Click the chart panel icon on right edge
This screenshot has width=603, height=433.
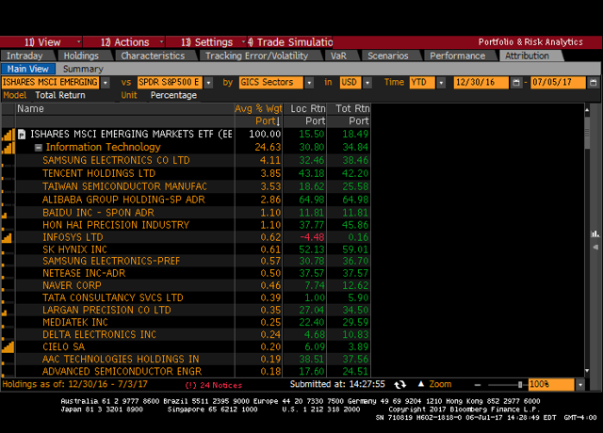(x=595, y=233)
